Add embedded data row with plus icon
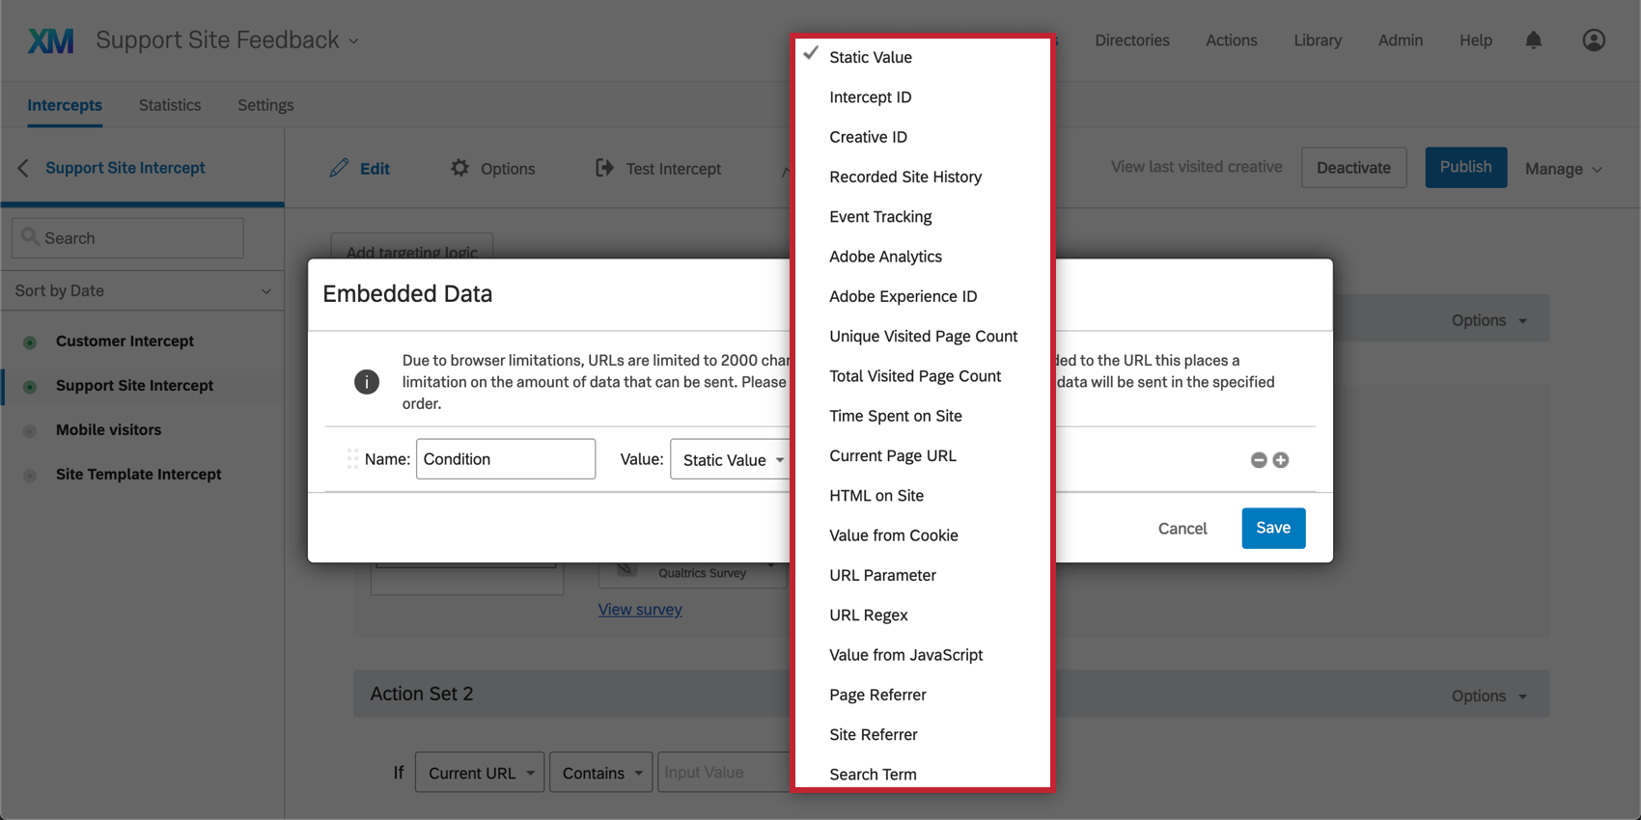 pos(1281,460)
